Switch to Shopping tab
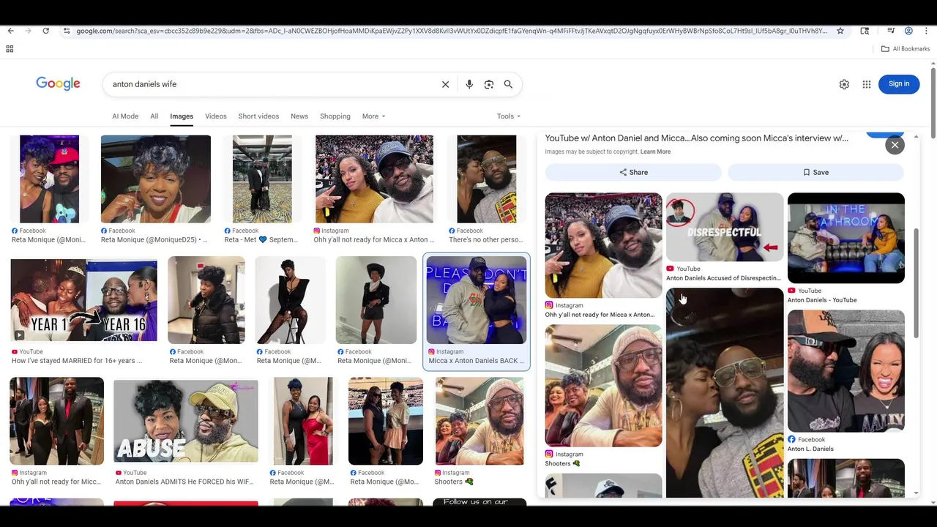Viewport: 937px width, 527px height. click(335, 116)
